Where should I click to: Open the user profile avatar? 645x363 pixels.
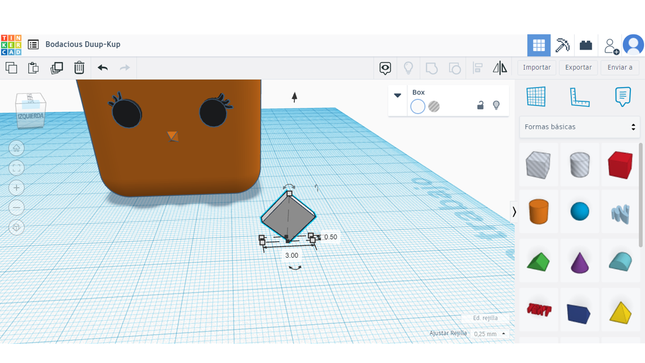(x=633, y=45)
